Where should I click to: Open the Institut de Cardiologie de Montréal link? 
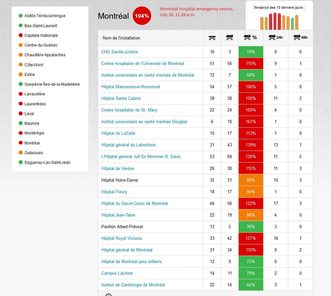pyautogui.click(x=133, y=285)
